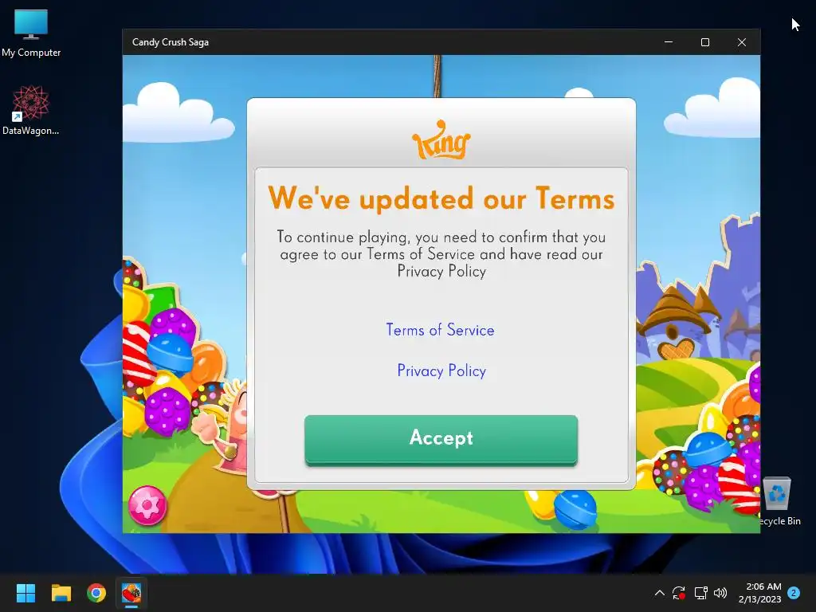This screenshot has height=612, width=816.
Task: Open the sync status tray icon
Action: [x=679, y=593]
